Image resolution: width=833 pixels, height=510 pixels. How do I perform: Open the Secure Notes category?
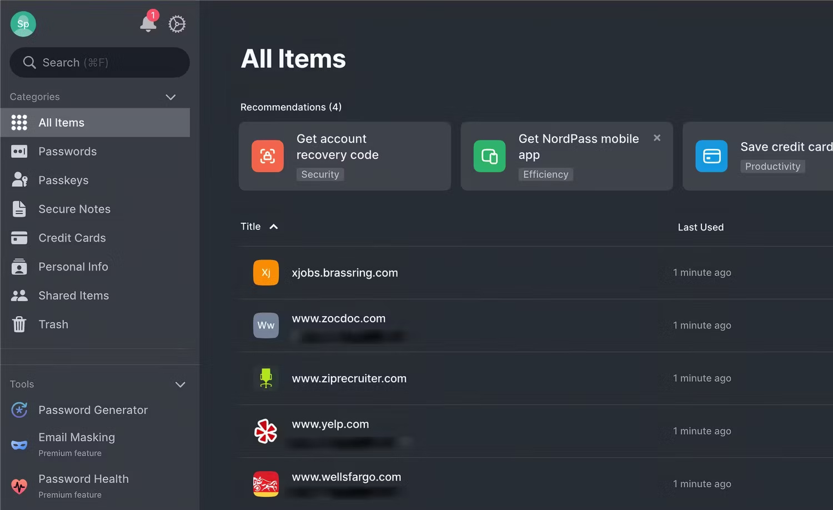pos(95,209)
